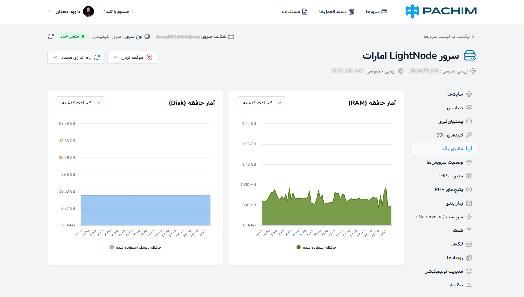524x297 pixels.
Task: Expand the موقوف کردن dropdown chevron
Action: 115,57
